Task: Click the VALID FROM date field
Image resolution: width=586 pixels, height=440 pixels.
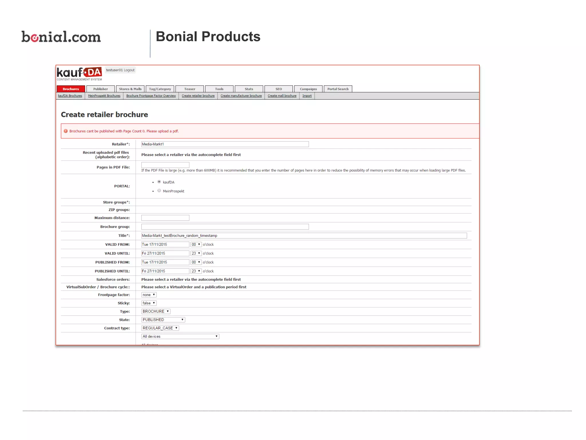Action: point(165,244)
